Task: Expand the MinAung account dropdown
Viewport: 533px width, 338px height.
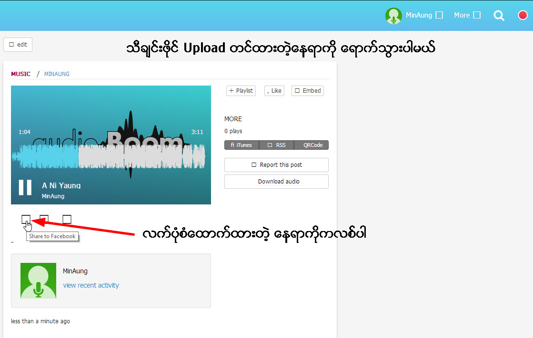Action: 424,15
